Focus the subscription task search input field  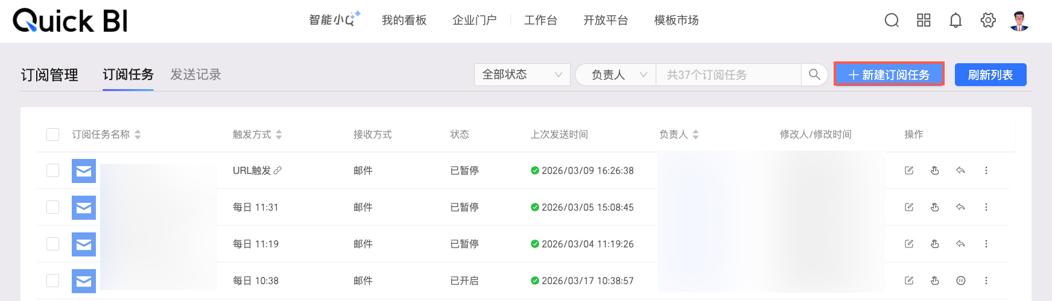[x=727, y=75]
